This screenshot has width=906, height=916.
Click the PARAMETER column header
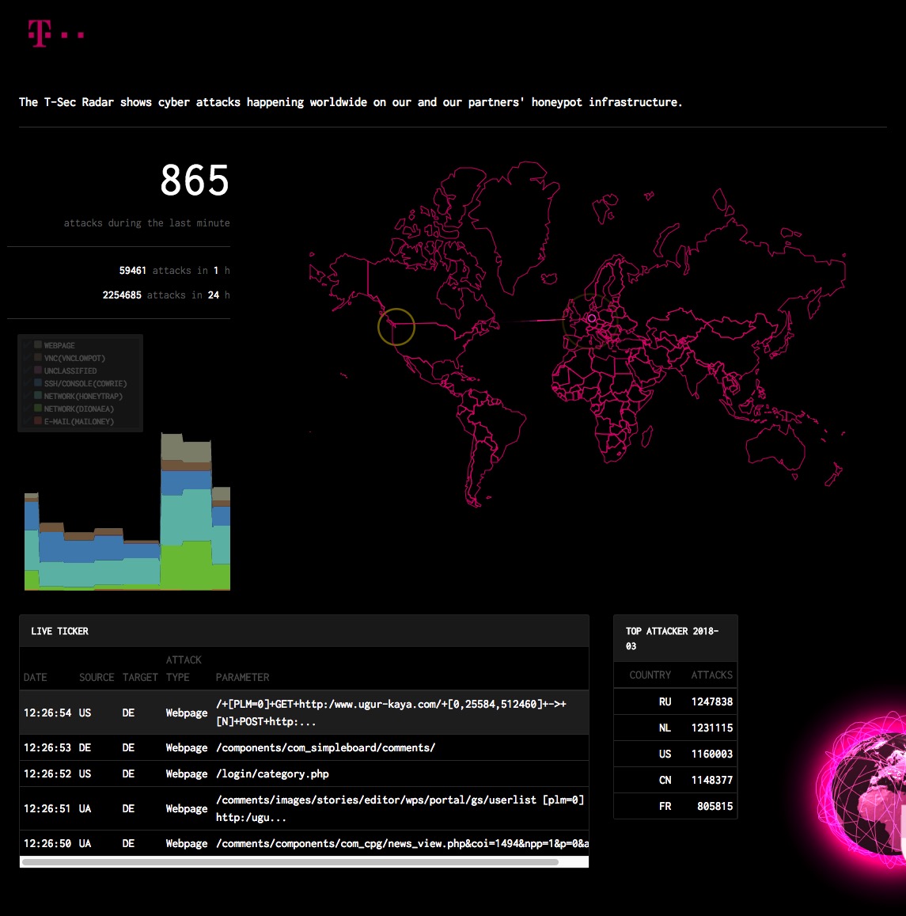click(x=242, y=677)
